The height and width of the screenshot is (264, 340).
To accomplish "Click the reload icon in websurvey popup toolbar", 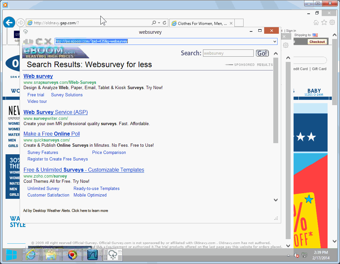I will click(39, 41).
